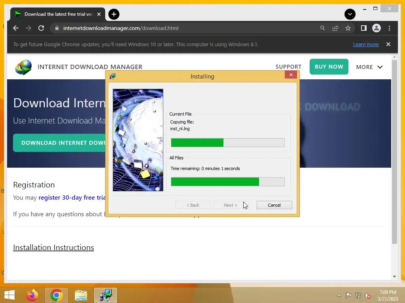Click the All Files progress bar
Screen dimensions: 405x303
(227, 181)
